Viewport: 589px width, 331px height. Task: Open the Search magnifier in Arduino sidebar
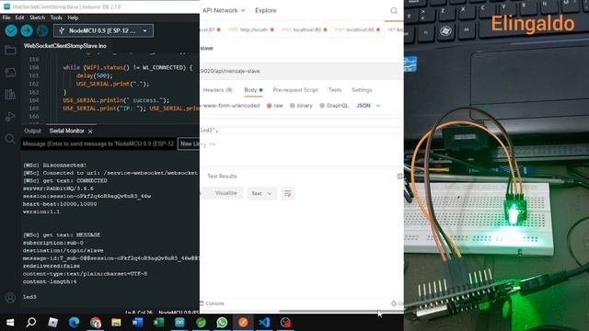click(10, 139)
